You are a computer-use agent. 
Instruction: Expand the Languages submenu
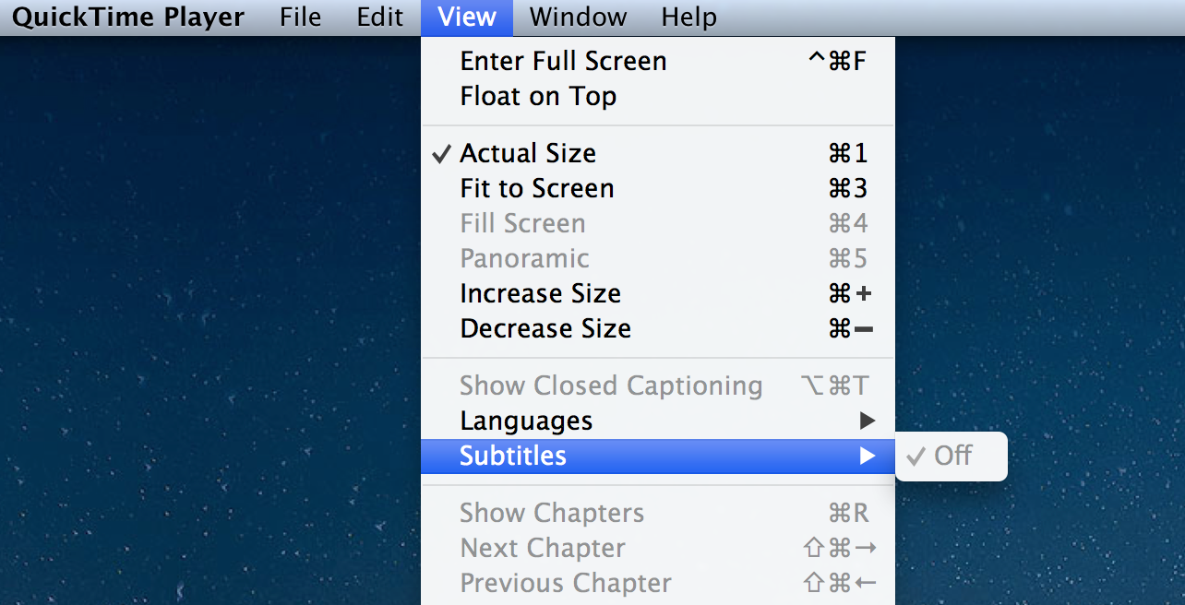(x=526, y=421)
